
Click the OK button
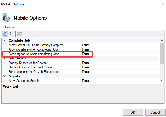coord(133,112)
